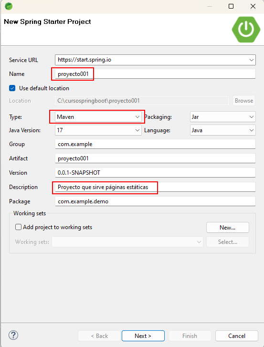Maximize the dialog window
Viewport: 264px width, 347px height.
tap(231, 6)
